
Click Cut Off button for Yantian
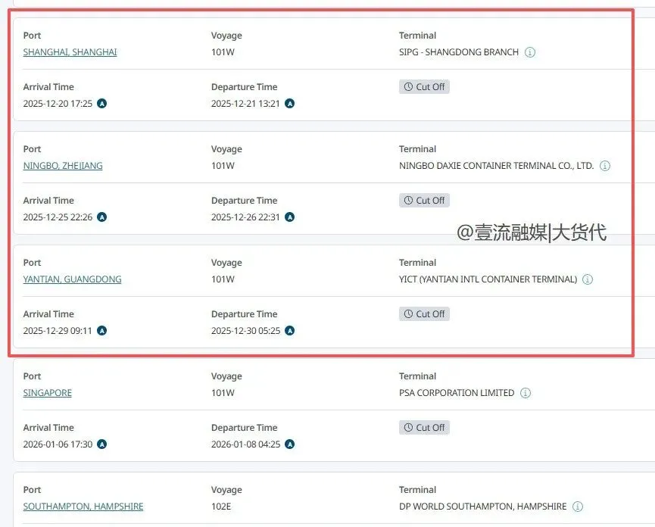(x=424, y=314)
